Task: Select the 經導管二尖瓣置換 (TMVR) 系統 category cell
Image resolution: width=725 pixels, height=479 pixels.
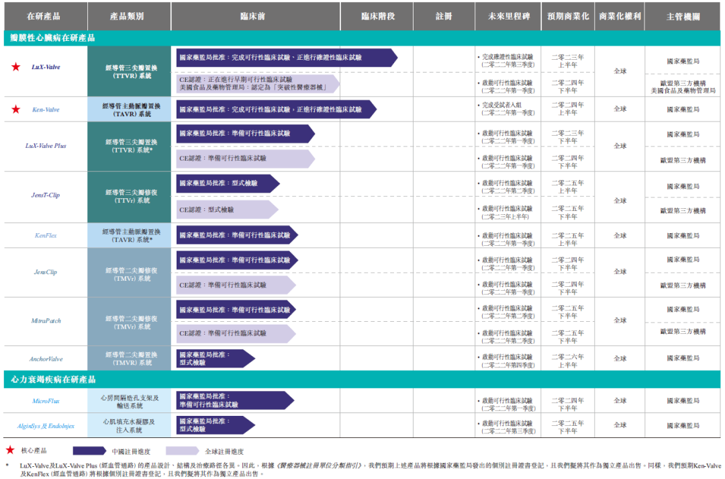Action: pyautogui.click(x=129, y=359)
